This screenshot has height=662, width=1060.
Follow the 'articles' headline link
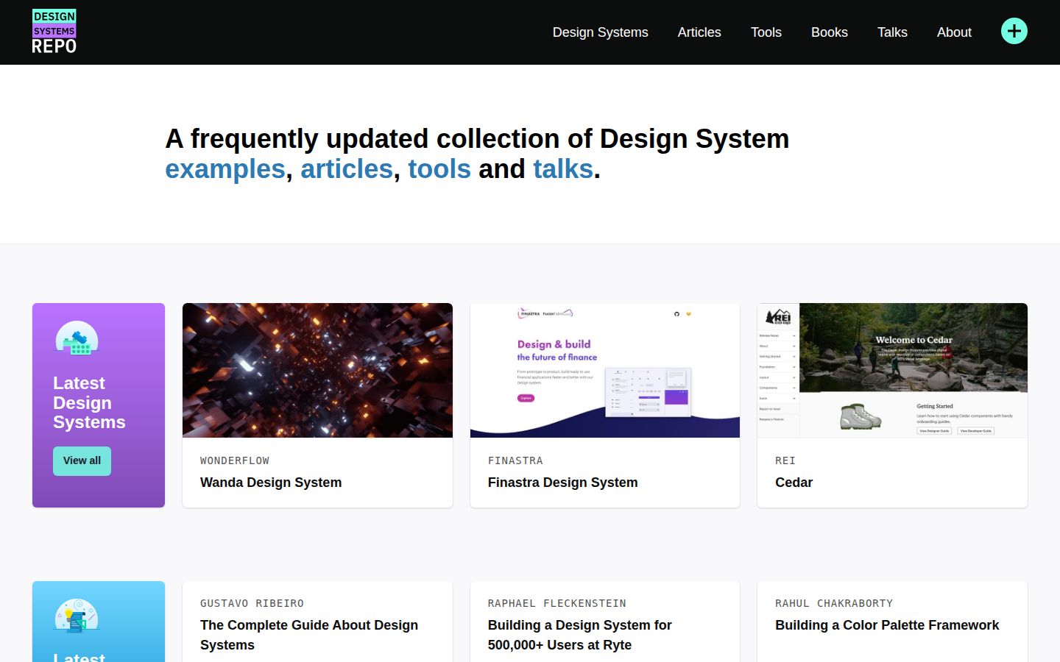coord(347,169)
